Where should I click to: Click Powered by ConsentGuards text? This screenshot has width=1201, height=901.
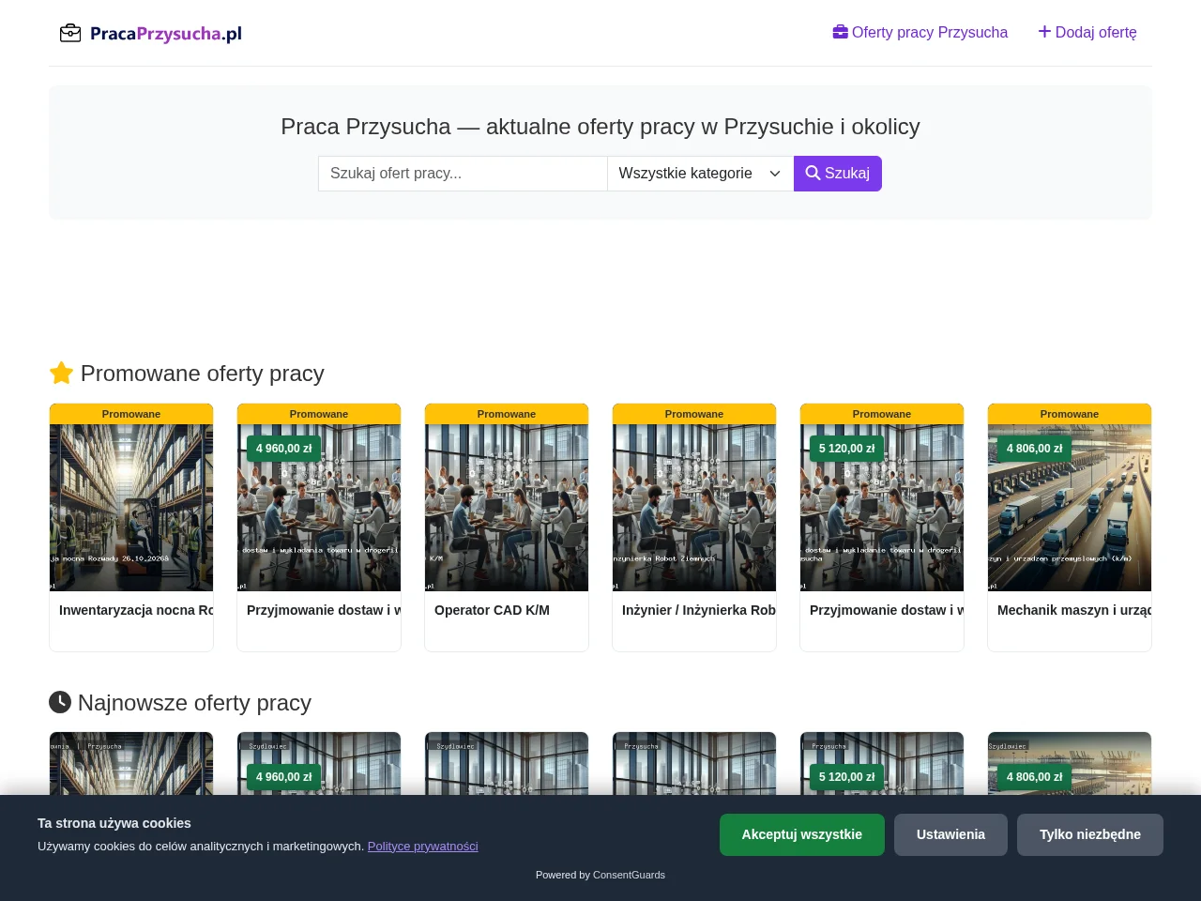[x=600, y=875]
